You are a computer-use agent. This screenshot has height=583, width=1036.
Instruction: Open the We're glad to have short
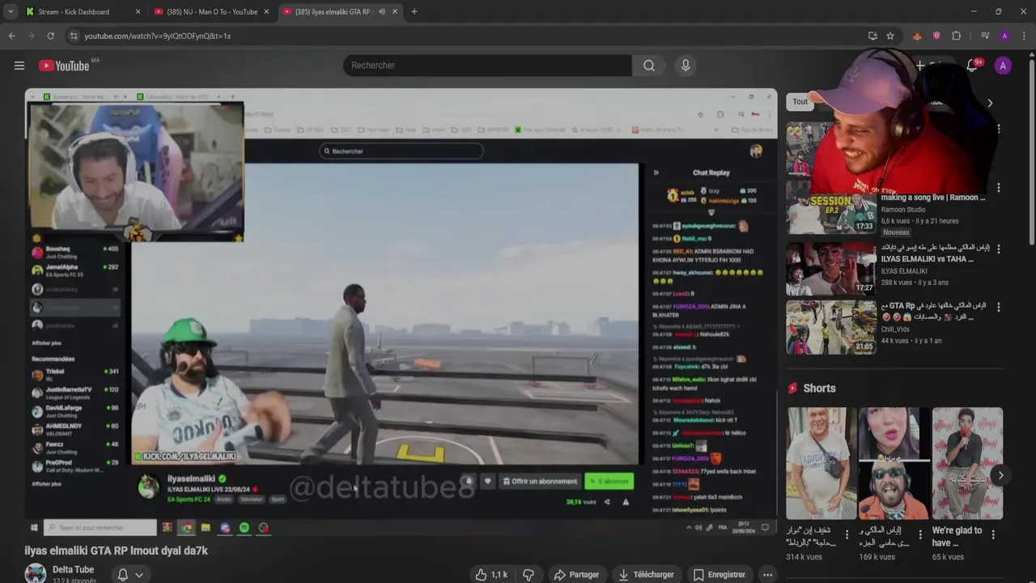tap(967, 463)
